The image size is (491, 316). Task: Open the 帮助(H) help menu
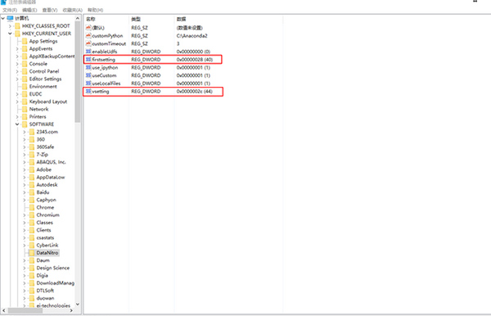coord(95,10)
